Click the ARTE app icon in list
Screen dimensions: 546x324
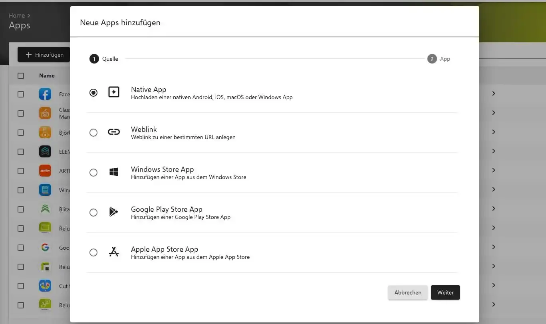[x=45, y=171]
